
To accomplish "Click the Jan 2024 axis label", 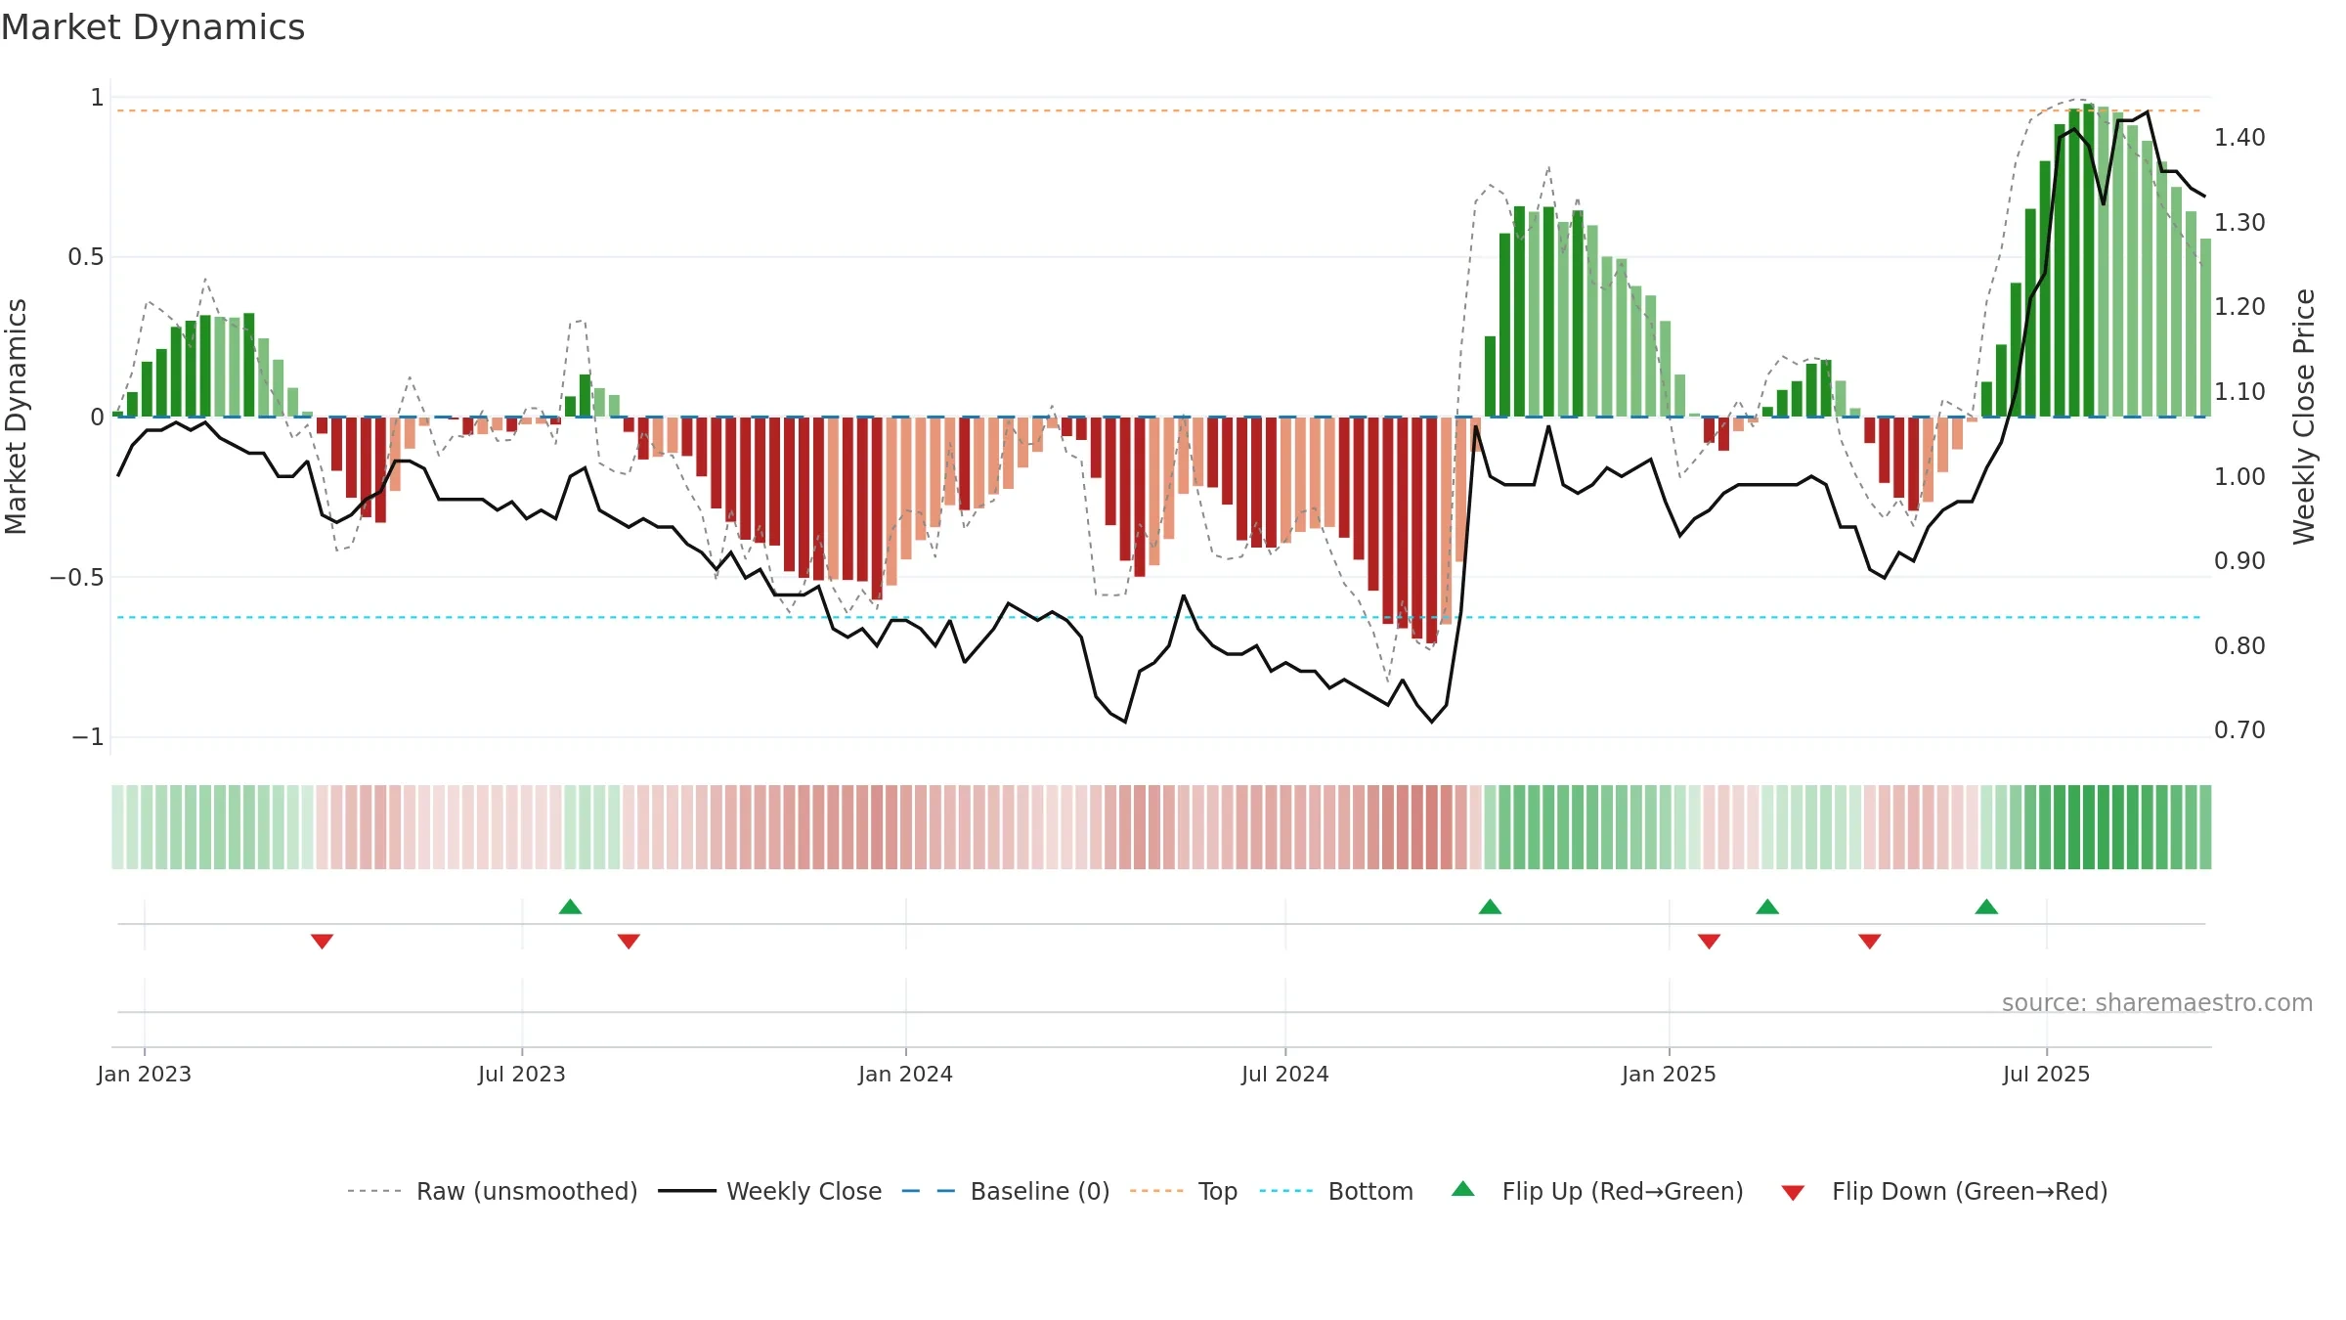I will 906,1074.
